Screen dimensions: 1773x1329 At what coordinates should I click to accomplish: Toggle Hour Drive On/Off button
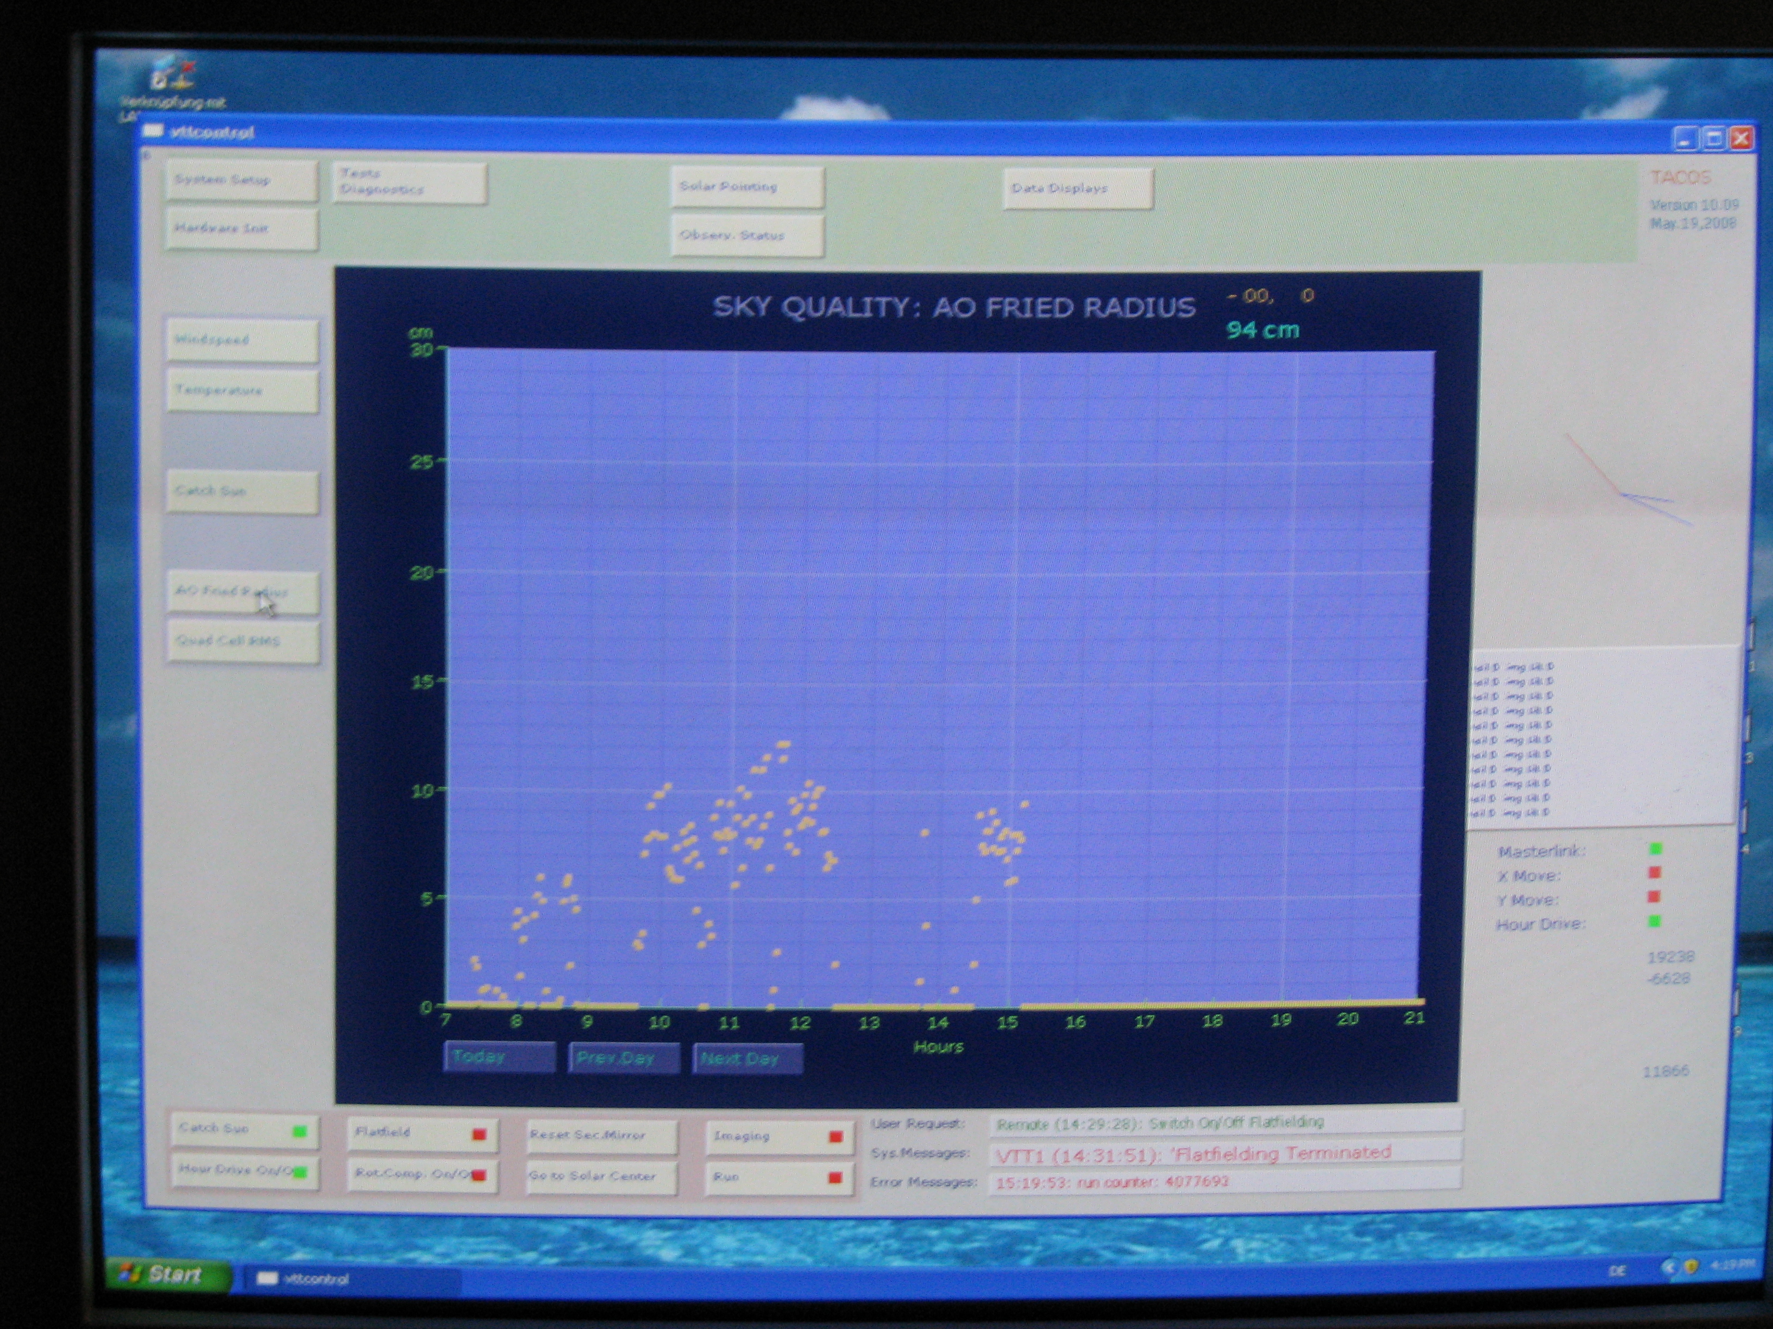[244, 1171]
